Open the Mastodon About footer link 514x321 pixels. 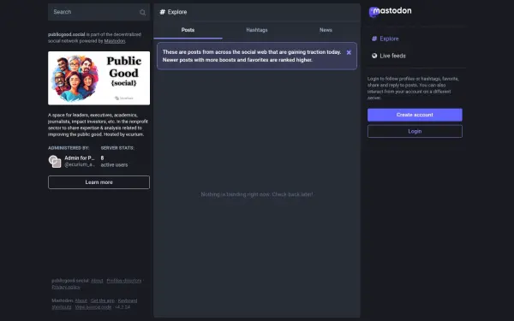click(x=81, y=300)
